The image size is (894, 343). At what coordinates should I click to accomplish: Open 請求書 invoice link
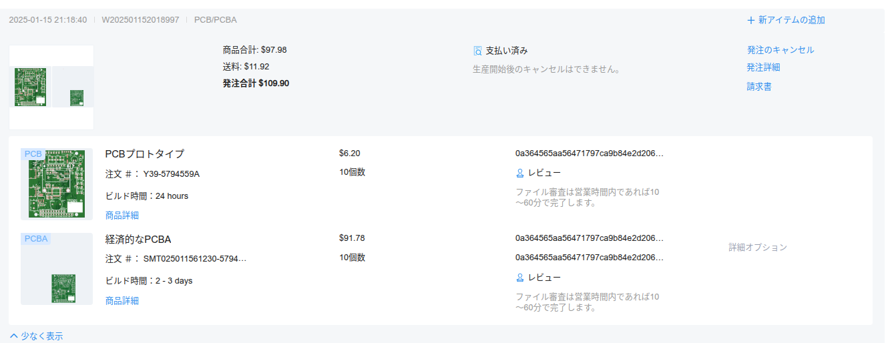click(x=759, y=87)
